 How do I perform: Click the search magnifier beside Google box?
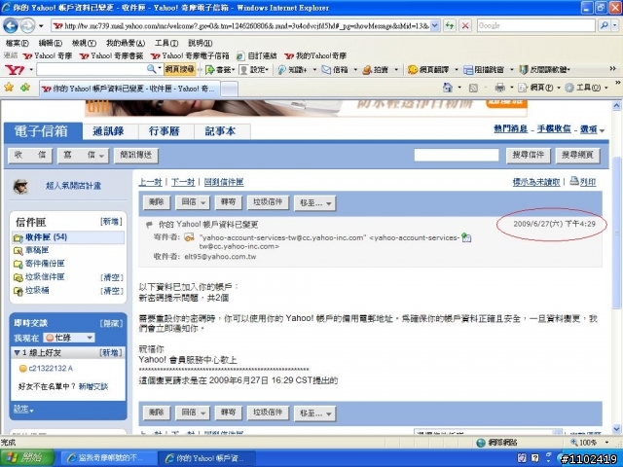(605, 25)
